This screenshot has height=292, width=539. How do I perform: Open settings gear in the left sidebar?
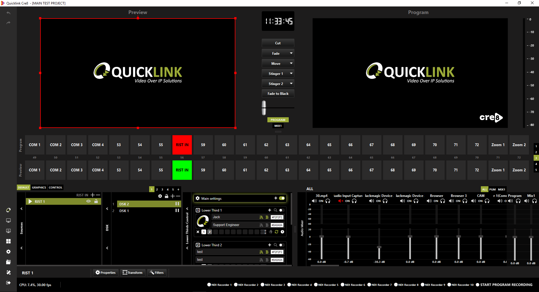click(x=8, y=252)
